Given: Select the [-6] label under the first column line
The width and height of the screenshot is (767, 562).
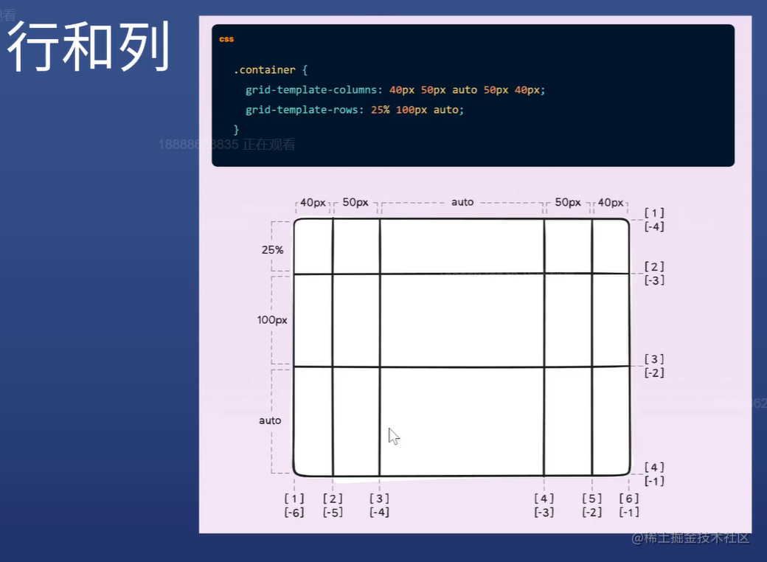Looking at the screenshot, I should [x=294, y=512].
